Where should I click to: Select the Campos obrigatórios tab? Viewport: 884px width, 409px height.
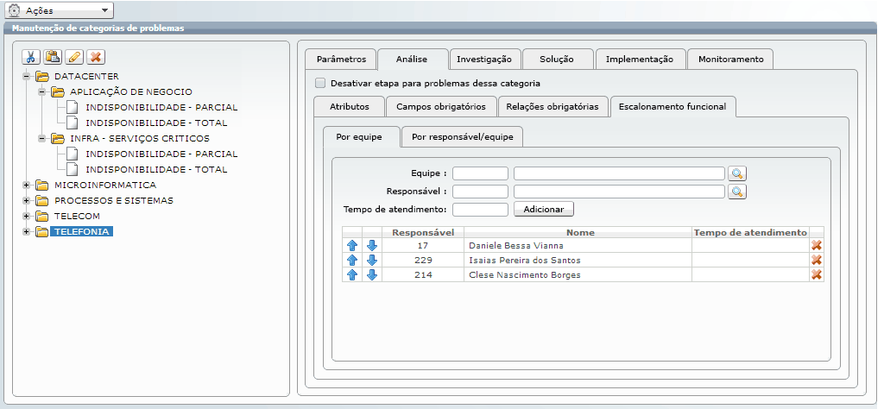tap(441, 107)
